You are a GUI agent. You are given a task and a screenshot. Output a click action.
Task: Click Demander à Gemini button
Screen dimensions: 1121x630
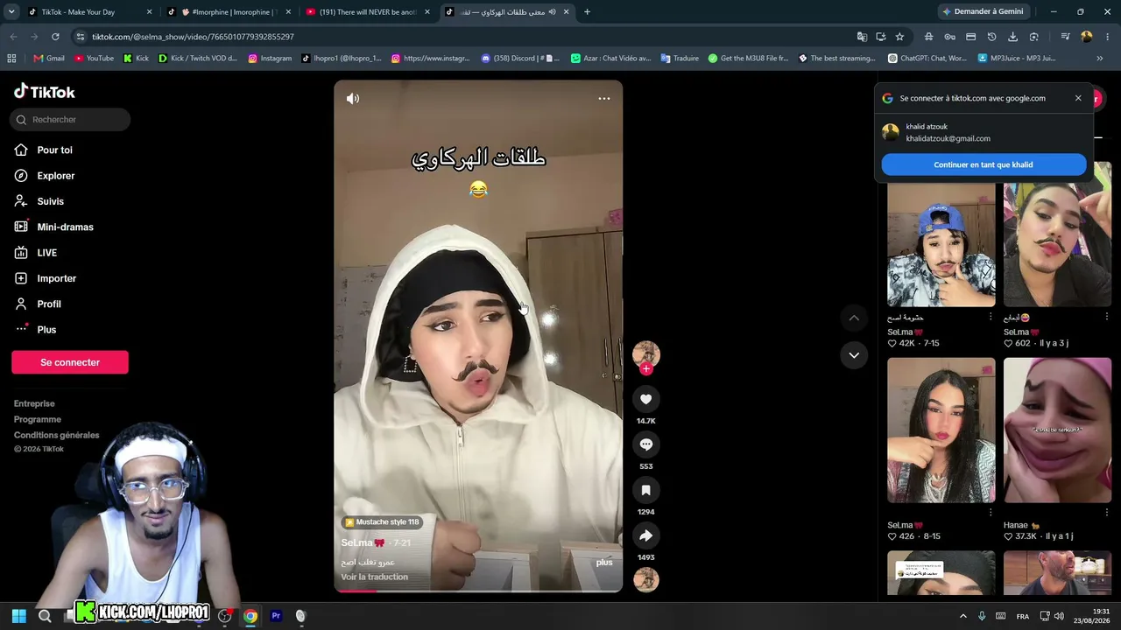coord(982,12)
